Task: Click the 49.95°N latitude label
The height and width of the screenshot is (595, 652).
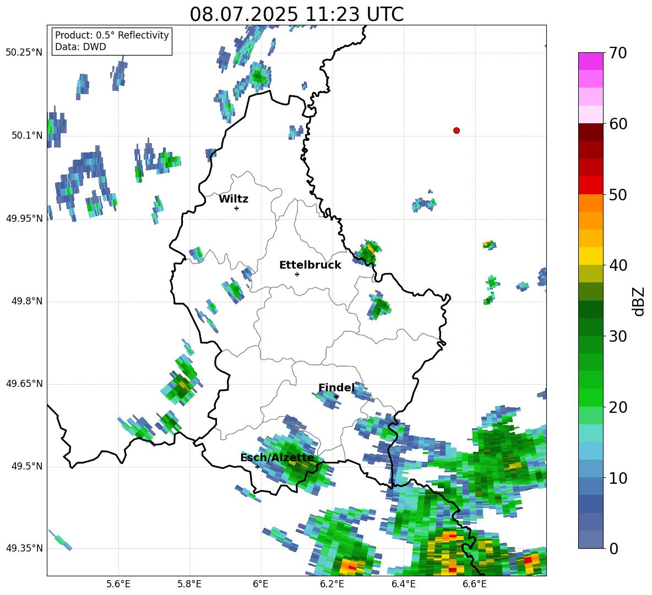Action: point(24,219)
